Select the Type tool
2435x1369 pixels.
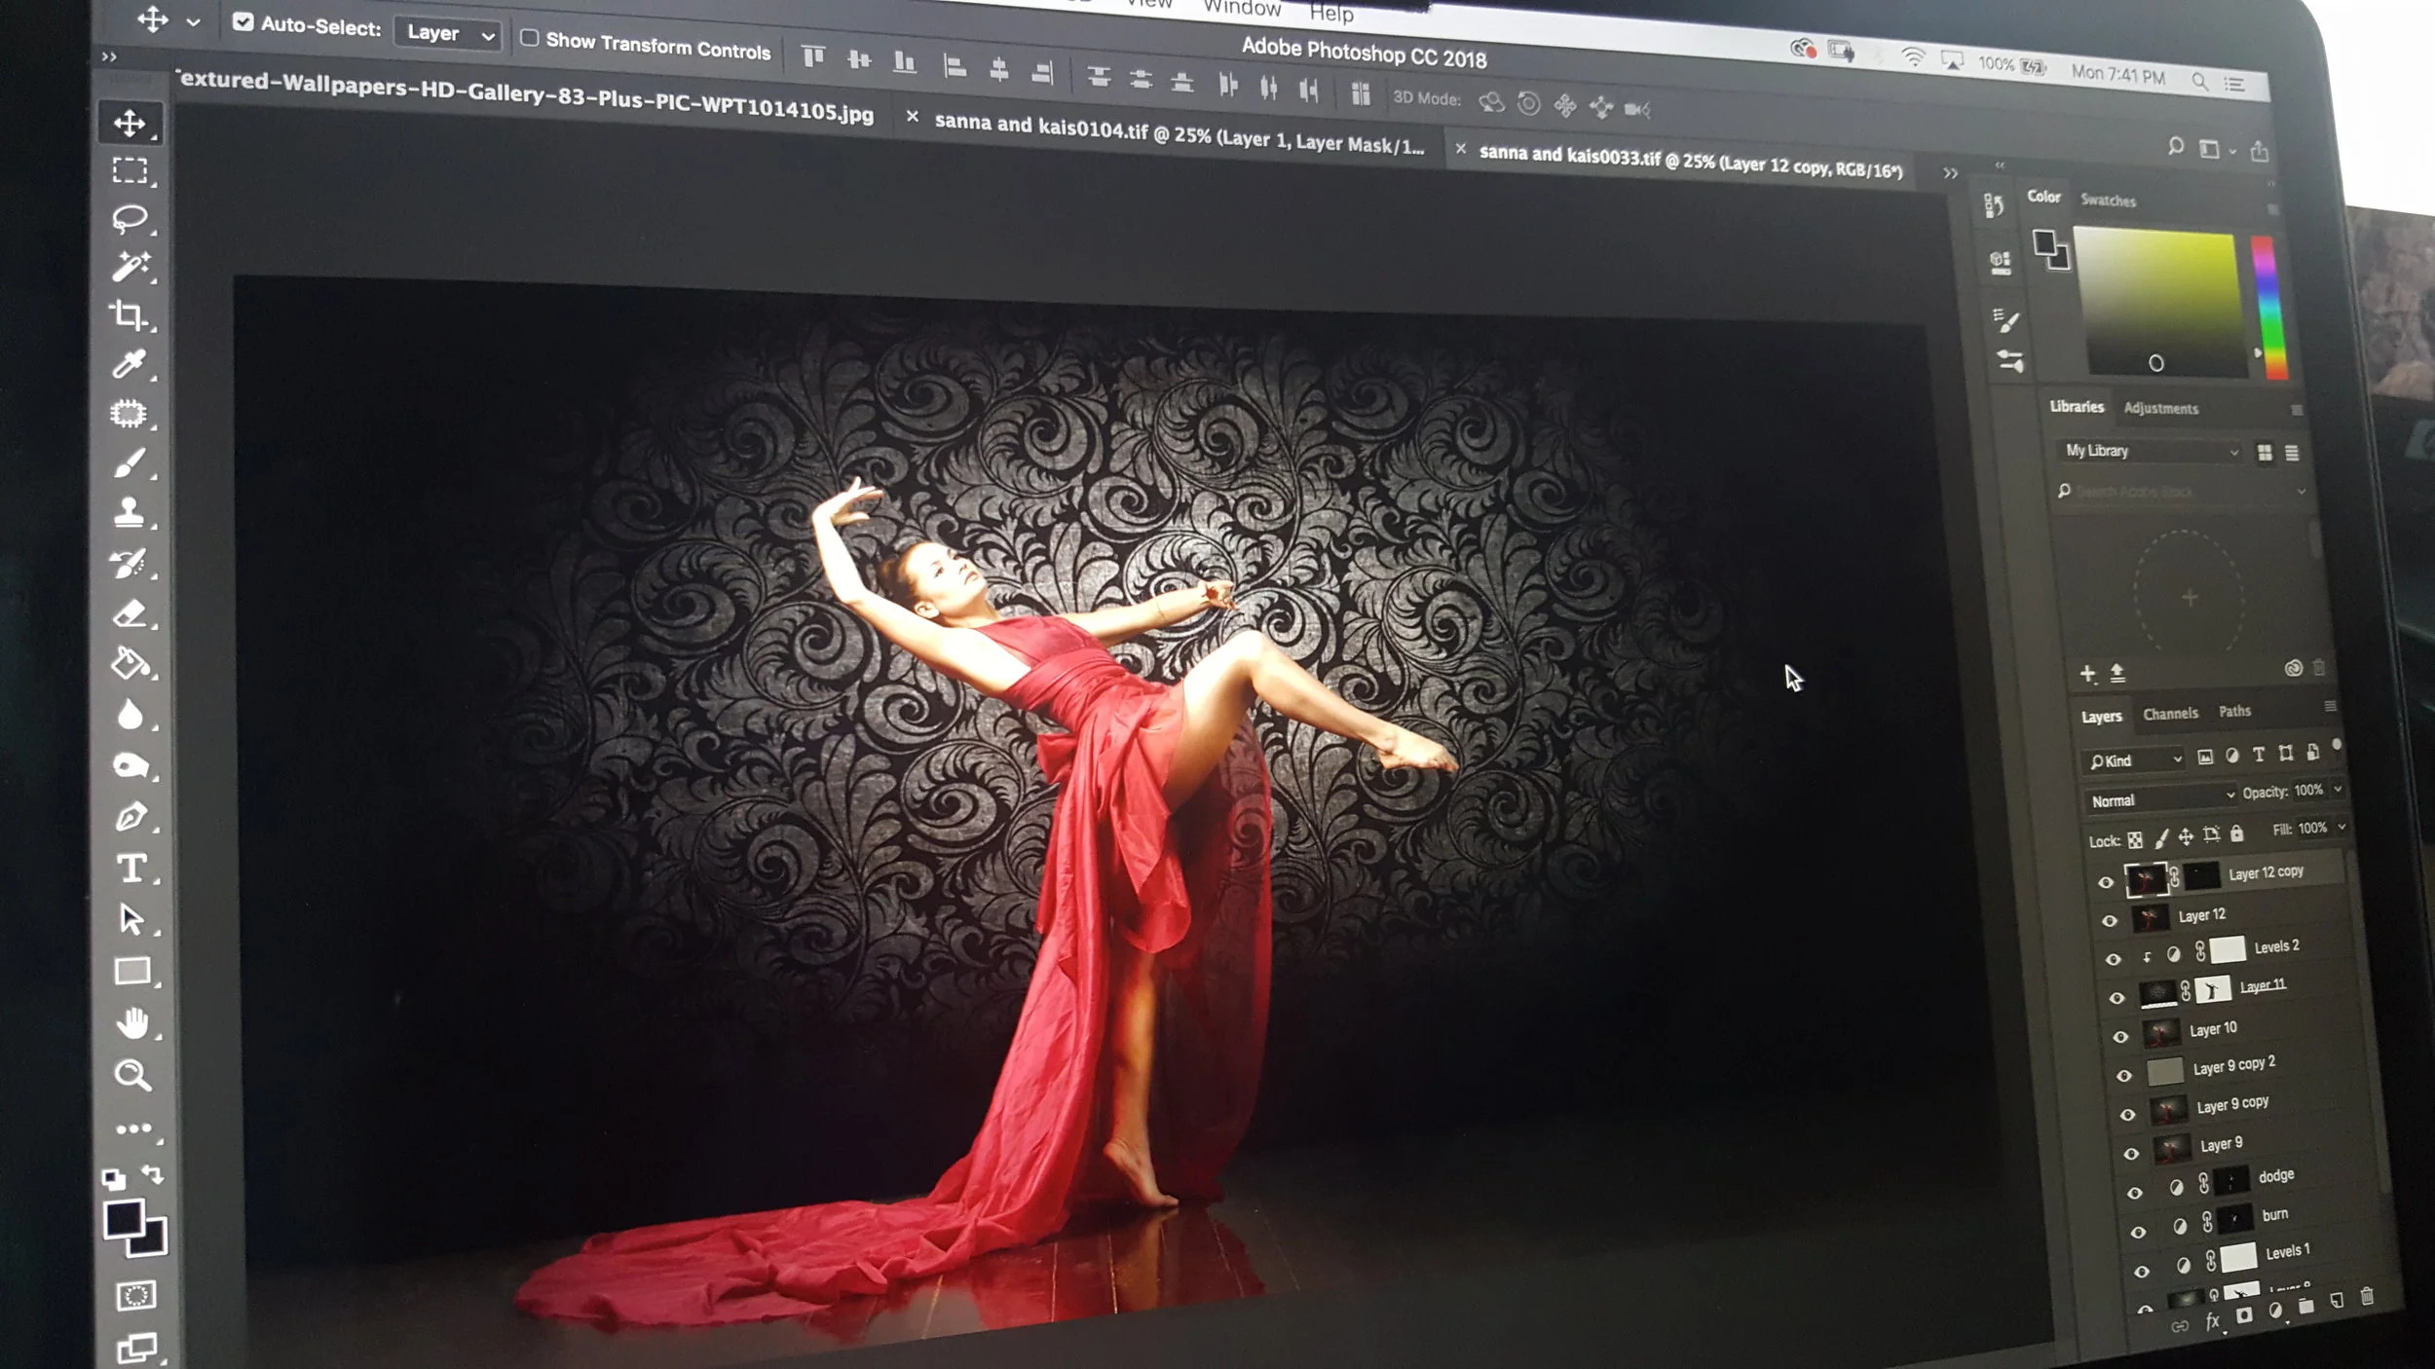point(131,869)
